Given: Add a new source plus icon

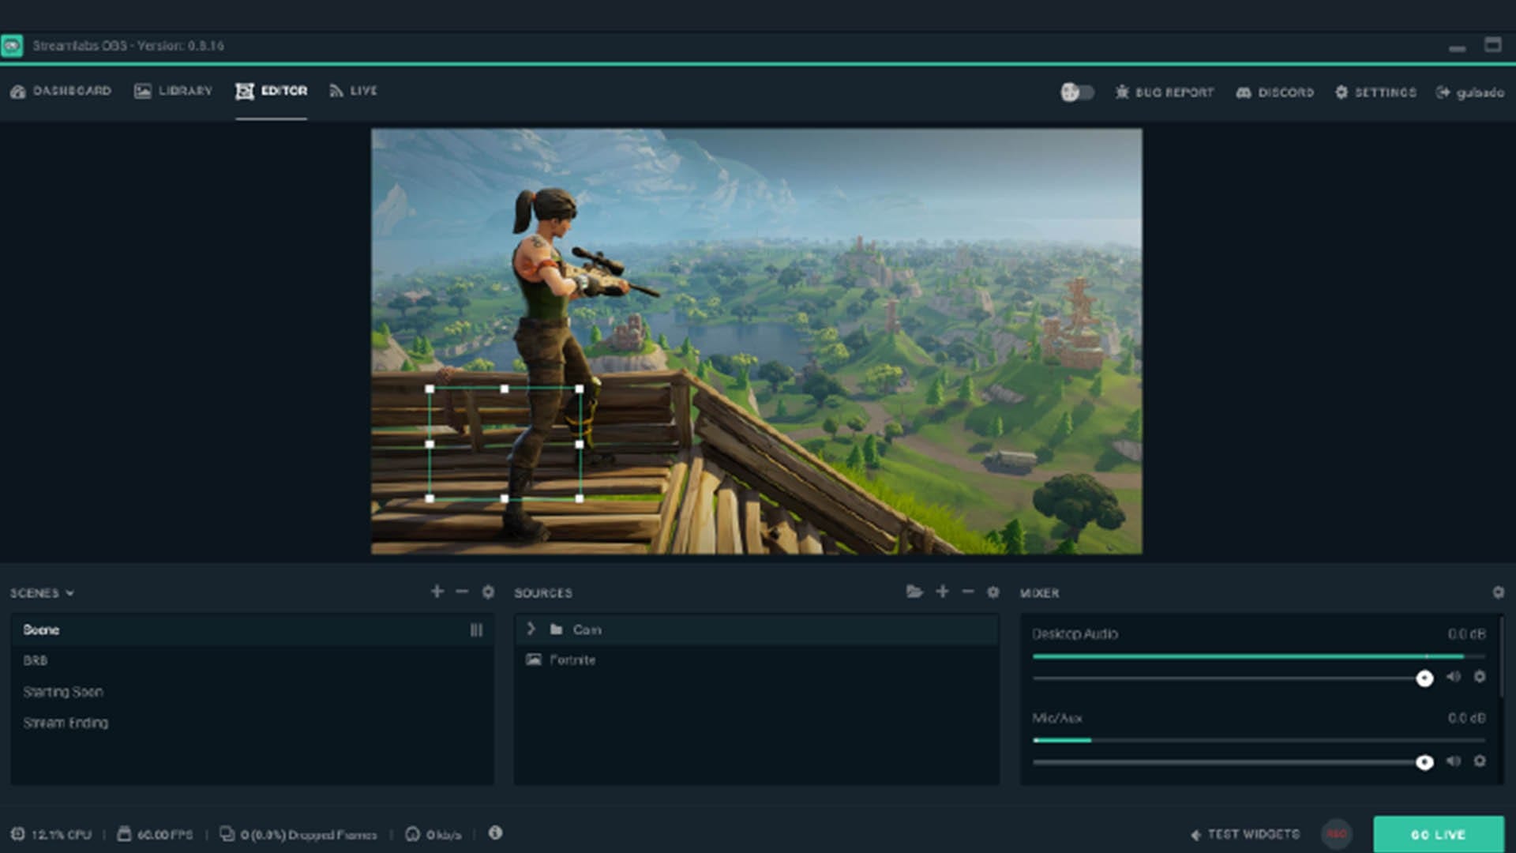Looking at the screenshot, I should 942,592.
